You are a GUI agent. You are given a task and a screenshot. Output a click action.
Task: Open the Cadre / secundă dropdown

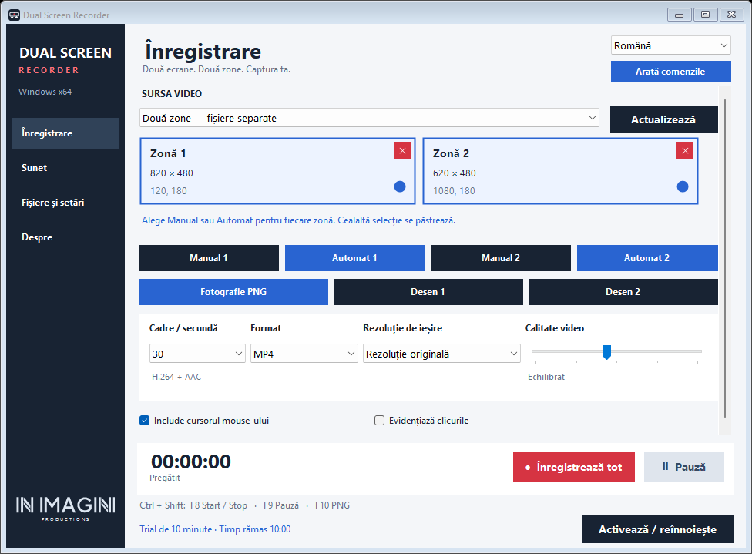(x=197, y=354)
